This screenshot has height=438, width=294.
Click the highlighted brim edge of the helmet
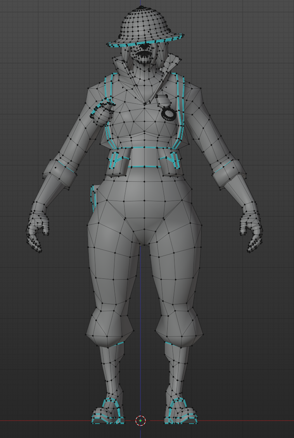(145, 41)
